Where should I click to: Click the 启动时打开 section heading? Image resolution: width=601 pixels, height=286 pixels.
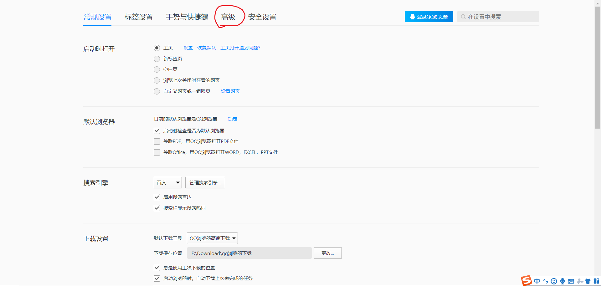[x=99, y=49]
